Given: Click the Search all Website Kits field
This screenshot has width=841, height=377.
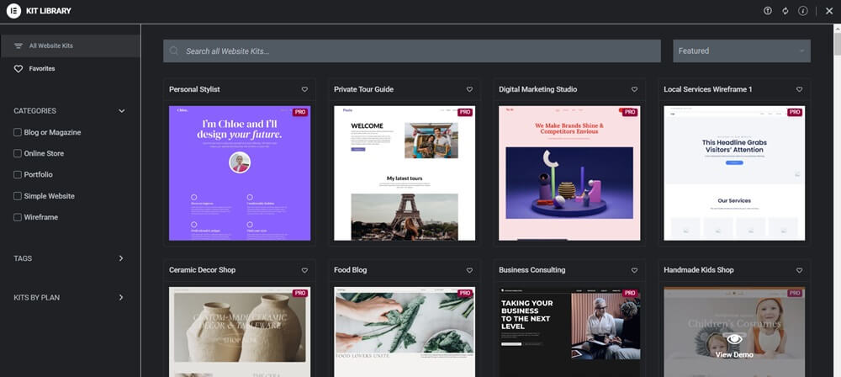Looking at the screenshot, I should pyautogui.click(x=412, y=51).
